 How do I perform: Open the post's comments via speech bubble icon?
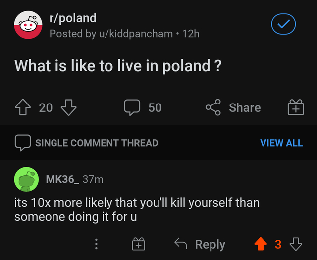pos(133,107)
